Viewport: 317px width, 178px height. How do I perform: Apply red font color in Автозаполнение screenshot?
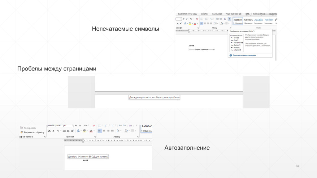coord(91,131)
